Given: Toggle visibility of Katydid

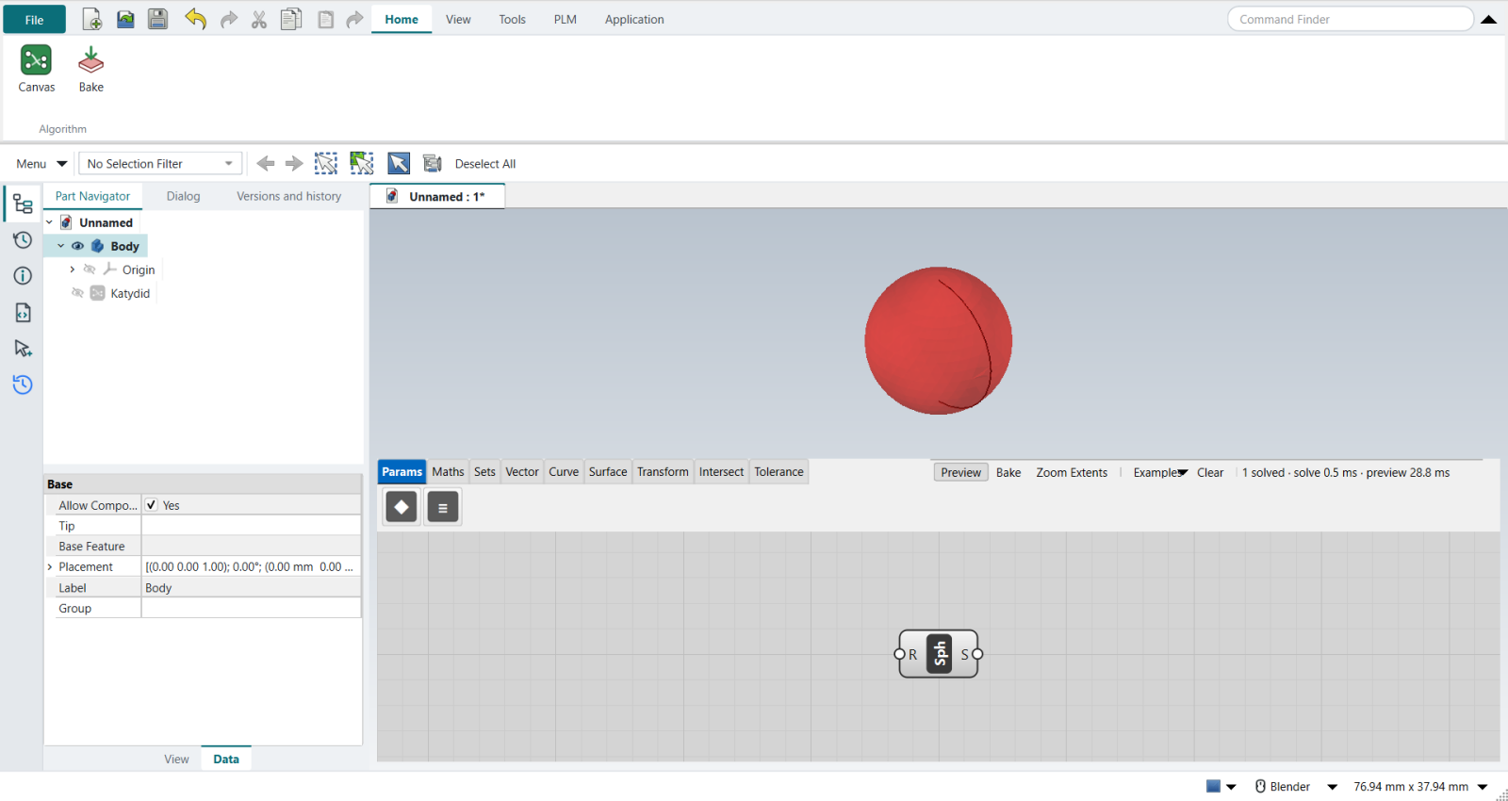Looking at the screenshot, I should tap(78, 293).
